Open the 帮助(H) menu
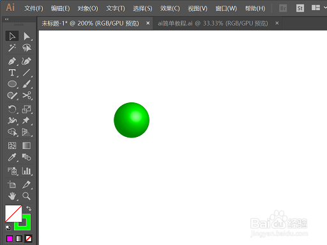 (x=255, y=8)
